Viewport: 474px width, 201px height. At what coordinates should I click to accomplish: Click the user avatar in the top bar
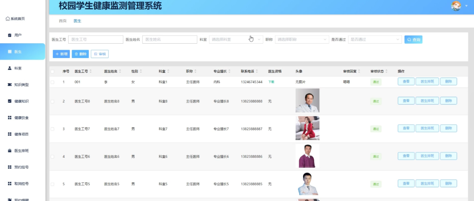456,6
